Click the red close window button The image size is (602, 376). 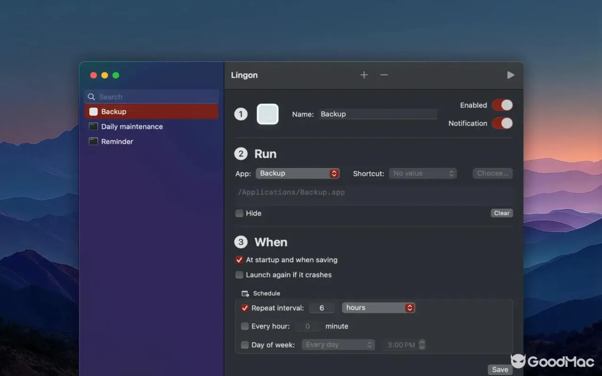pyautogui.click(x=93, y=75)
